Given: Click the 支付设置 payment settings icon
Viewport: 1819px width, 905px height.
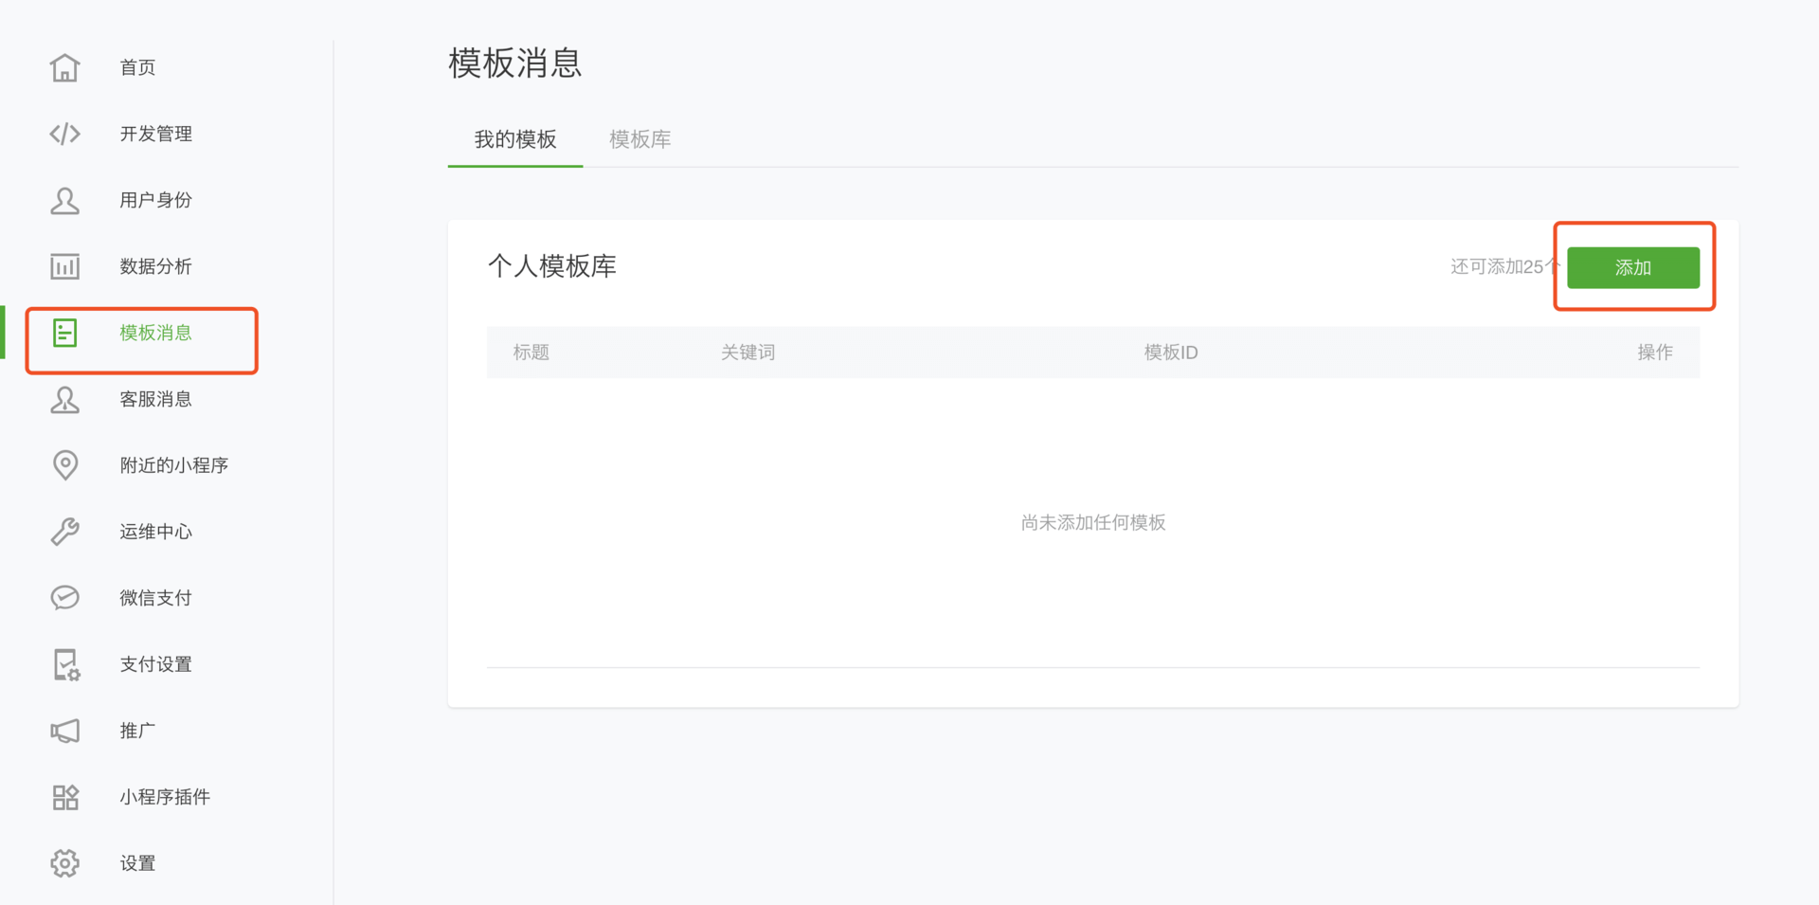Looking at the screenshot, I should point(64,664).
